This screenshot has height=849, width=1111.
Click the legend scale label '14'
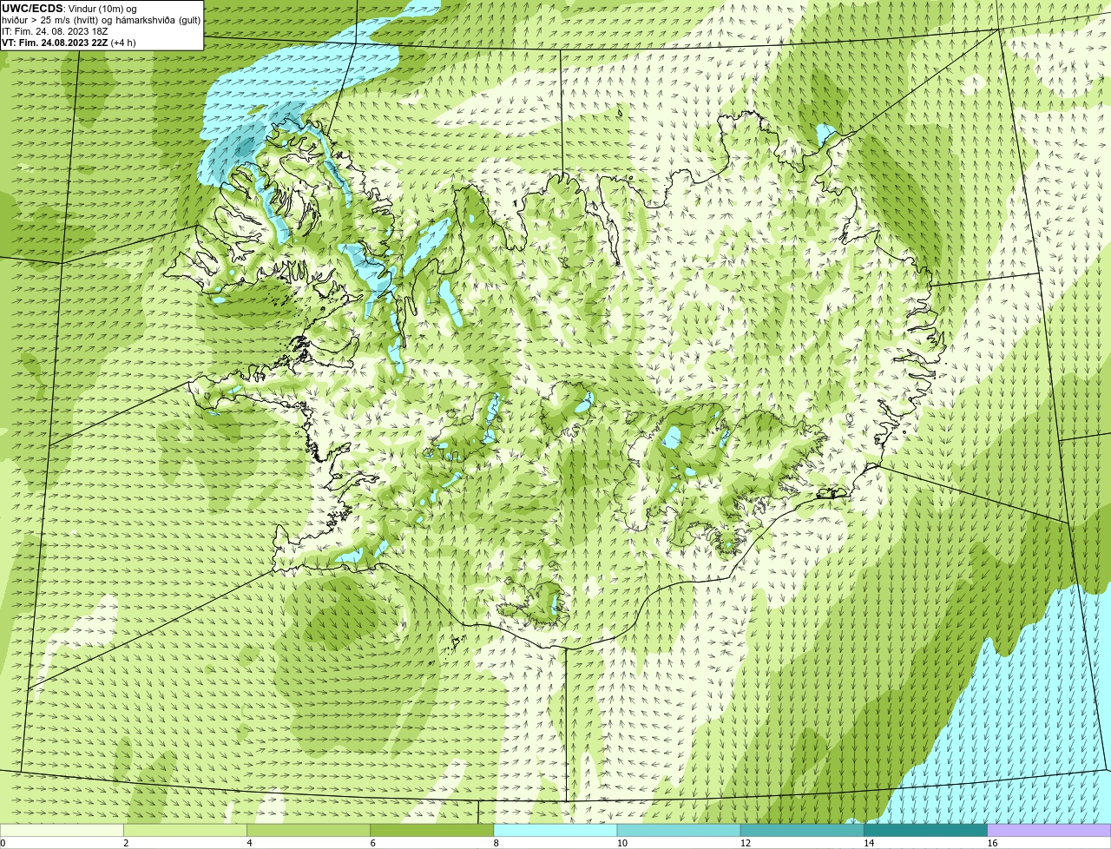coord(868,843)
